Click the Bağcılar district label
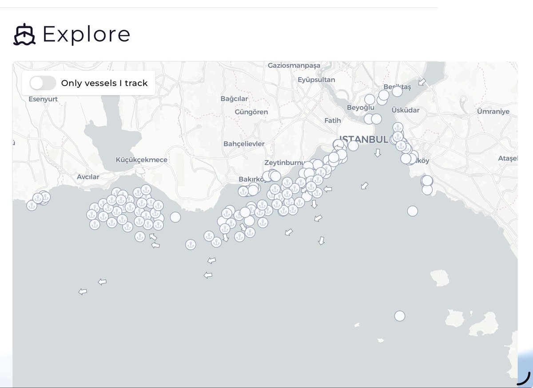 235,98
